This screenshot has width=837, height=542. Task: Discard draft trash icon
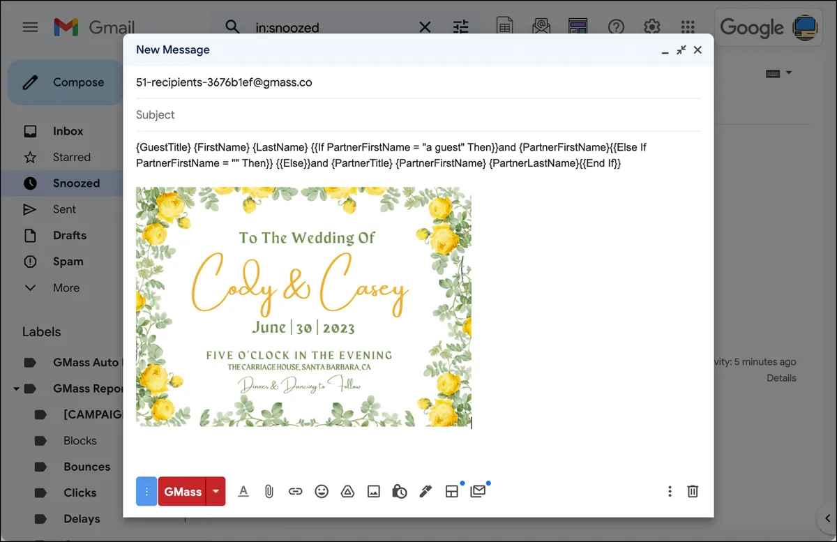coord(693,492)
